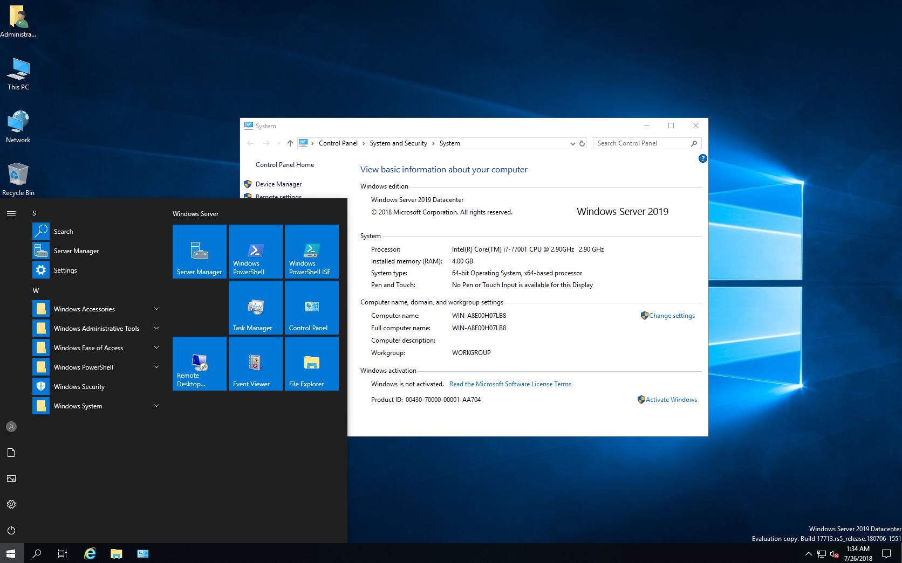Screen dimensions: 902x563
Task: Open Task View on the taskbar
Action: [63, 553]
